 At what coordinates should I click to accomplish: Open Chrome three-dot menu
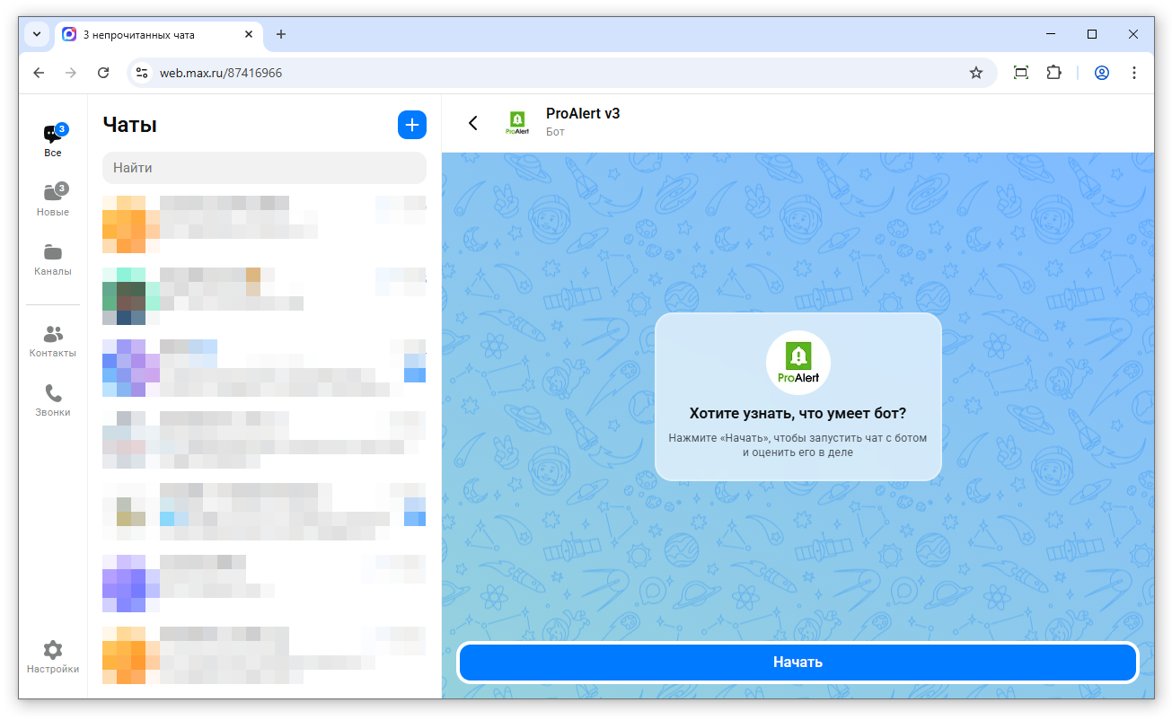1134,73
